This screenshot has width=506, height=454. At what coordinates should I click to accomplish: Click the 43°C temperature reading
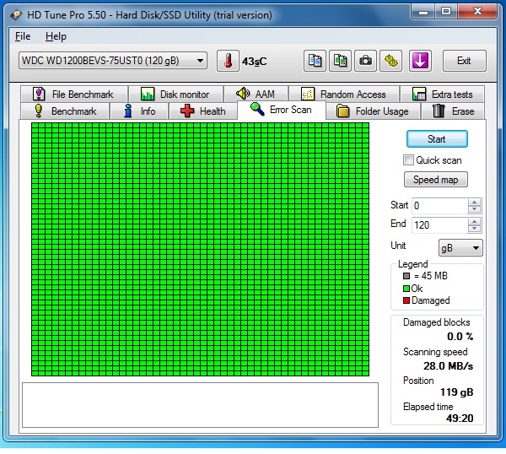pos(255,62)
